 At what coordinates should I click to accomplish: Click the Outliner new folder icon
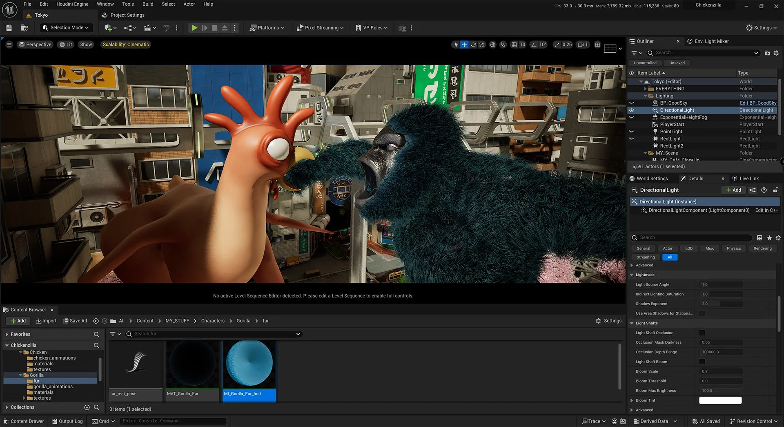[x=767, y=53]
